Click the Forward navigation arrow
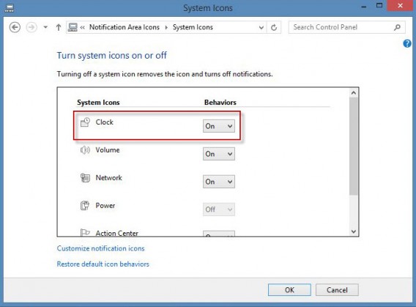Image resolution: width=416 pixels, height=307 pixels. (31, 27)
